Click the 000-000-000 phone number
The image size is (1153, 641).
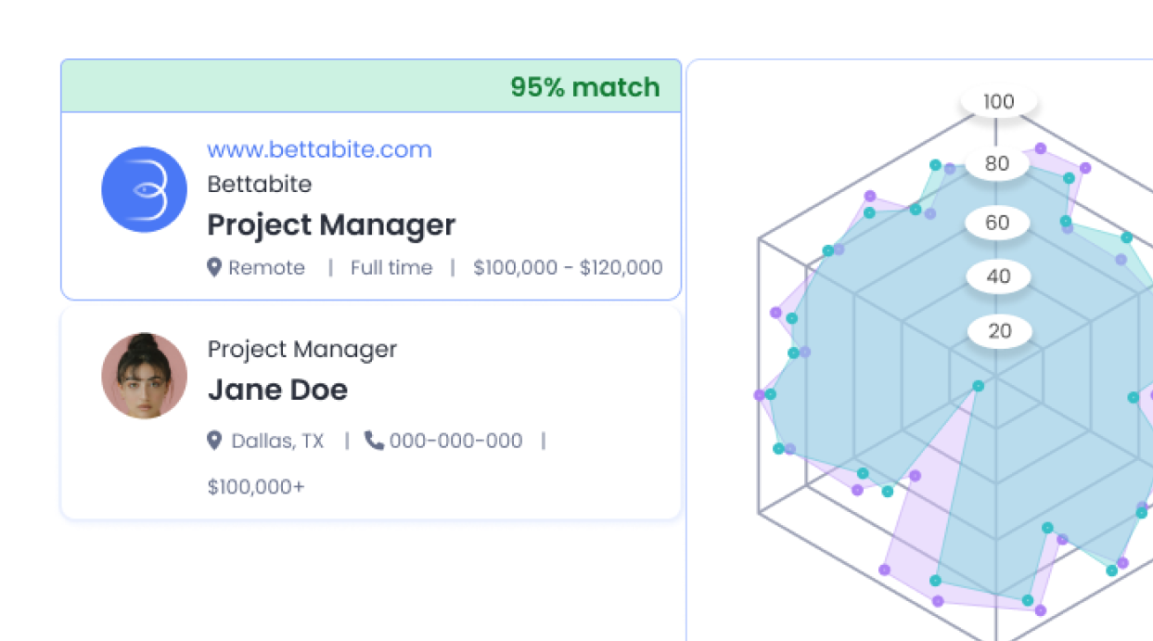coord(456,441)
